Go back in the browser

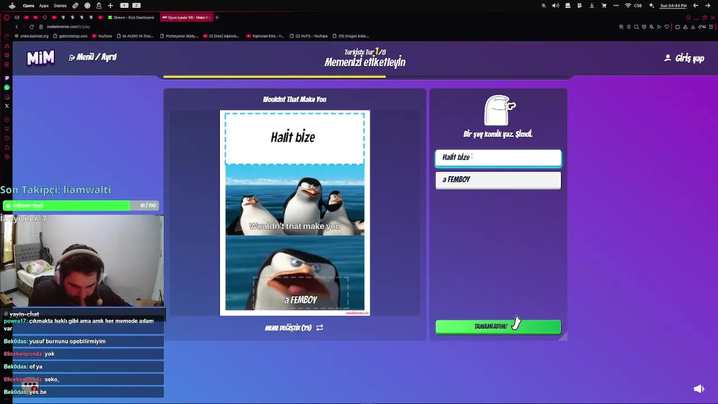coord(17,27)
